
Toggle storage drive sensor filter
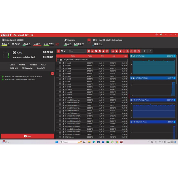pyautogui.click(x=100, y=51)
